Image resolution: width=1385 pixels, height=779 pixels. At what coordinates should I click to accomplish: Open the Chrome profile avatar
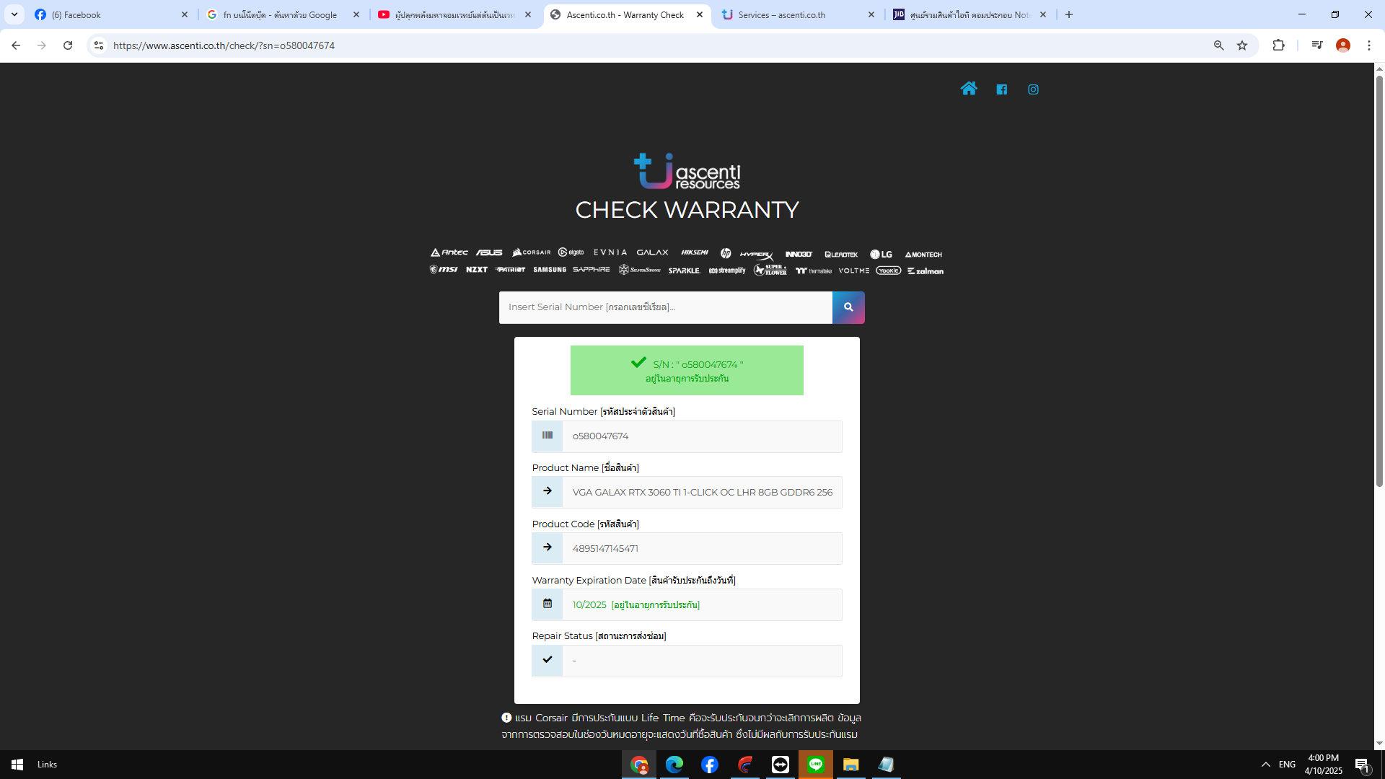pos(1343,45)
